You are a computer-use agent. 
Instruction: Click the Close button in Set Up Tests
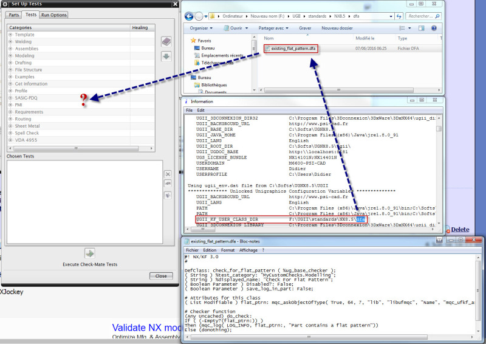161,276
